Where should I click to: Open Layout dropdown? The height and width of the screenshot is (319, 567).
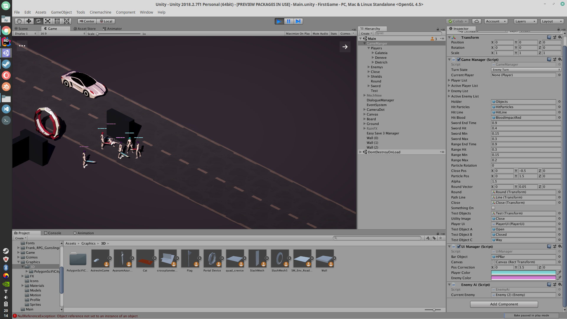(552, 21)
